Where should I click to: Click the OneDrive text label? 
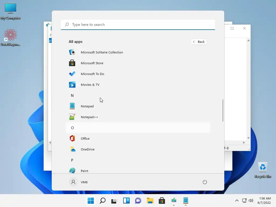coord(88,149)
